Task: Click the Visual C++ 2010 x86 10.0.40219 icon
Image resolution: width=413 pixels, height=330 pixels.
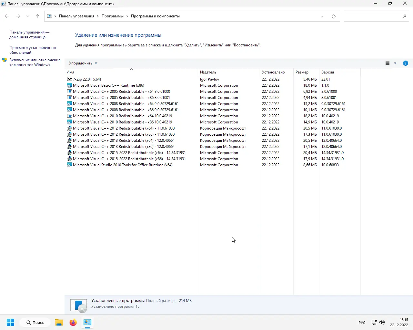Action: pos(69,122)
